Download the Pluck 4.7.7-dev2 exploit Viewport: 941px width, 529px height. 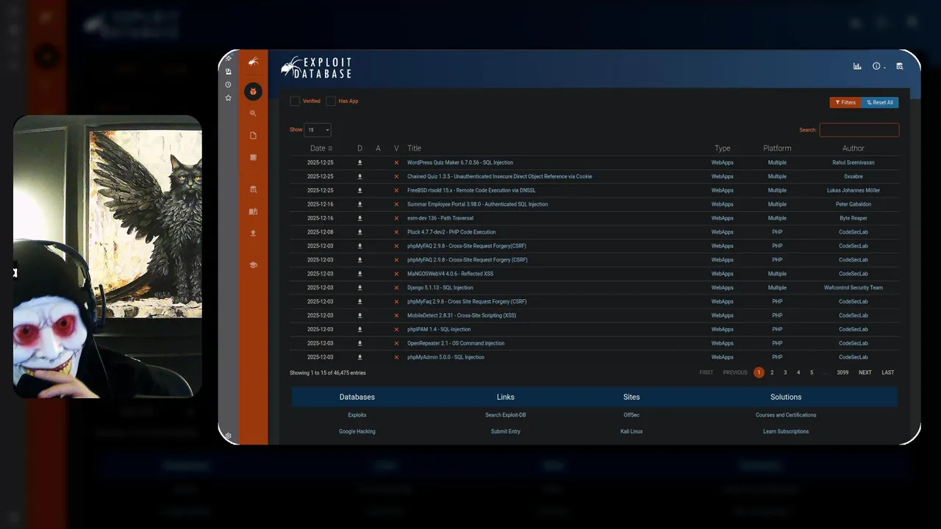coord(359,232)
